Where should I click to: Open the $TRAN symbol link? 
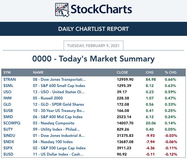(10, 79)
